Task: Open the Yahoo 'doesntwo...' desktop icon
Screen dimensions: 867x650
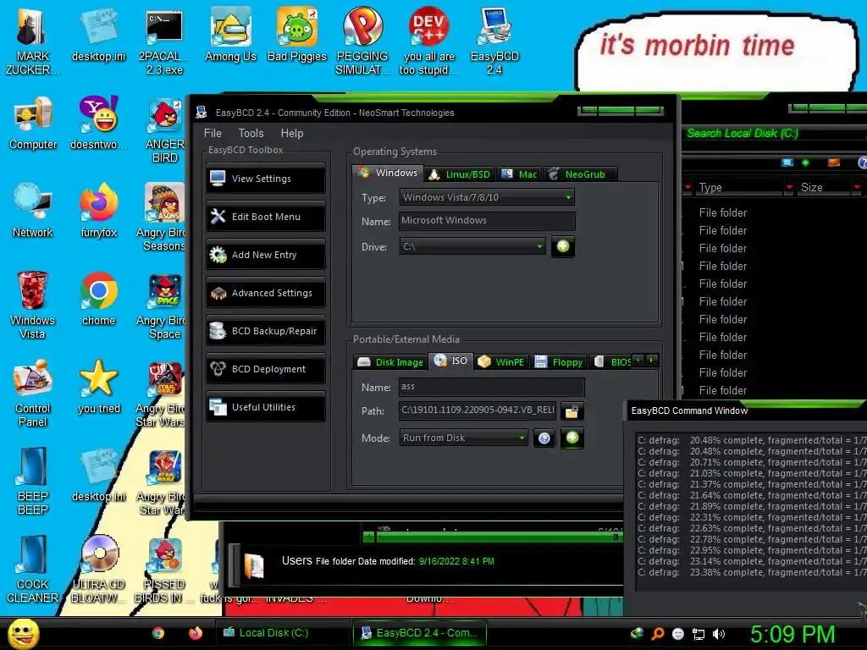Action: (98, 123)
